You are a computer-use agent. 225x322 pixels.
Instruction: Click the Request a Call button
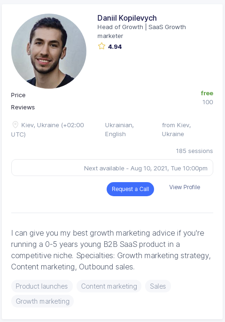[x=130, y=189]
